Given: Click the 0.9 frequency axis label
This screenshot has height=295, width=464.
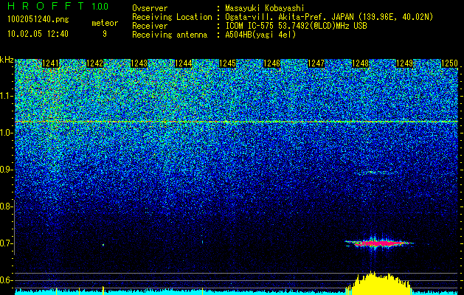Looking at the screenshot, I should [7, 170].
